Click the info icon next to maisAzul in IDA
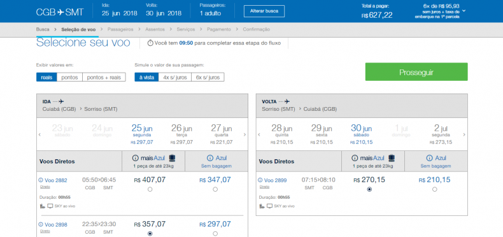 tap(135, 158)
